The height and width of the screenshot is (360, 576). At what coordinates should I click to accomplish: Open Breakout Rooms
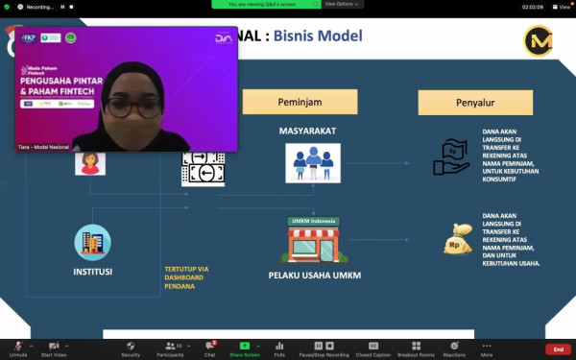[x=416, y=349]
